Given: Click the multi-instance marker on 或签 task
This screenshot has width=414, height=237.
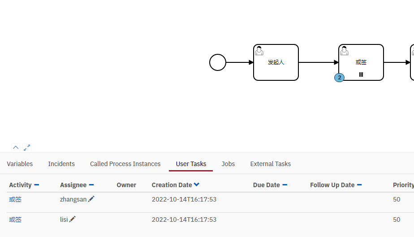Looking at the screenshot, I should pyautogui.click(x=361, y=75).
